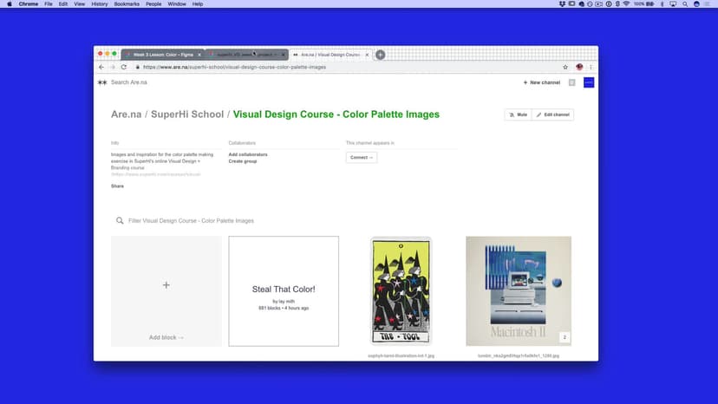The width and height of the screenshot is (718, 404).
Task: Open the superhi.com course URL link
Action: [156, 174]
